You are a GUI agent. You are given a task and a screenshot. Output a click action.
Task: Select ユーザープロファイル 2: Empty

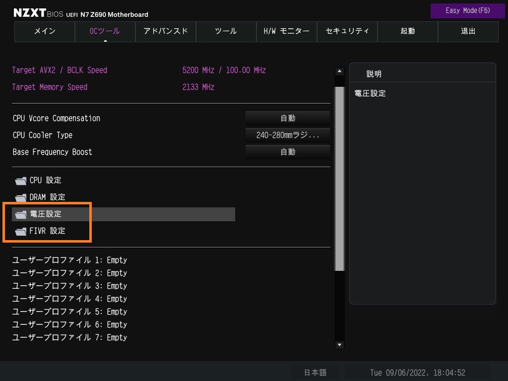(x=69, y=273)
